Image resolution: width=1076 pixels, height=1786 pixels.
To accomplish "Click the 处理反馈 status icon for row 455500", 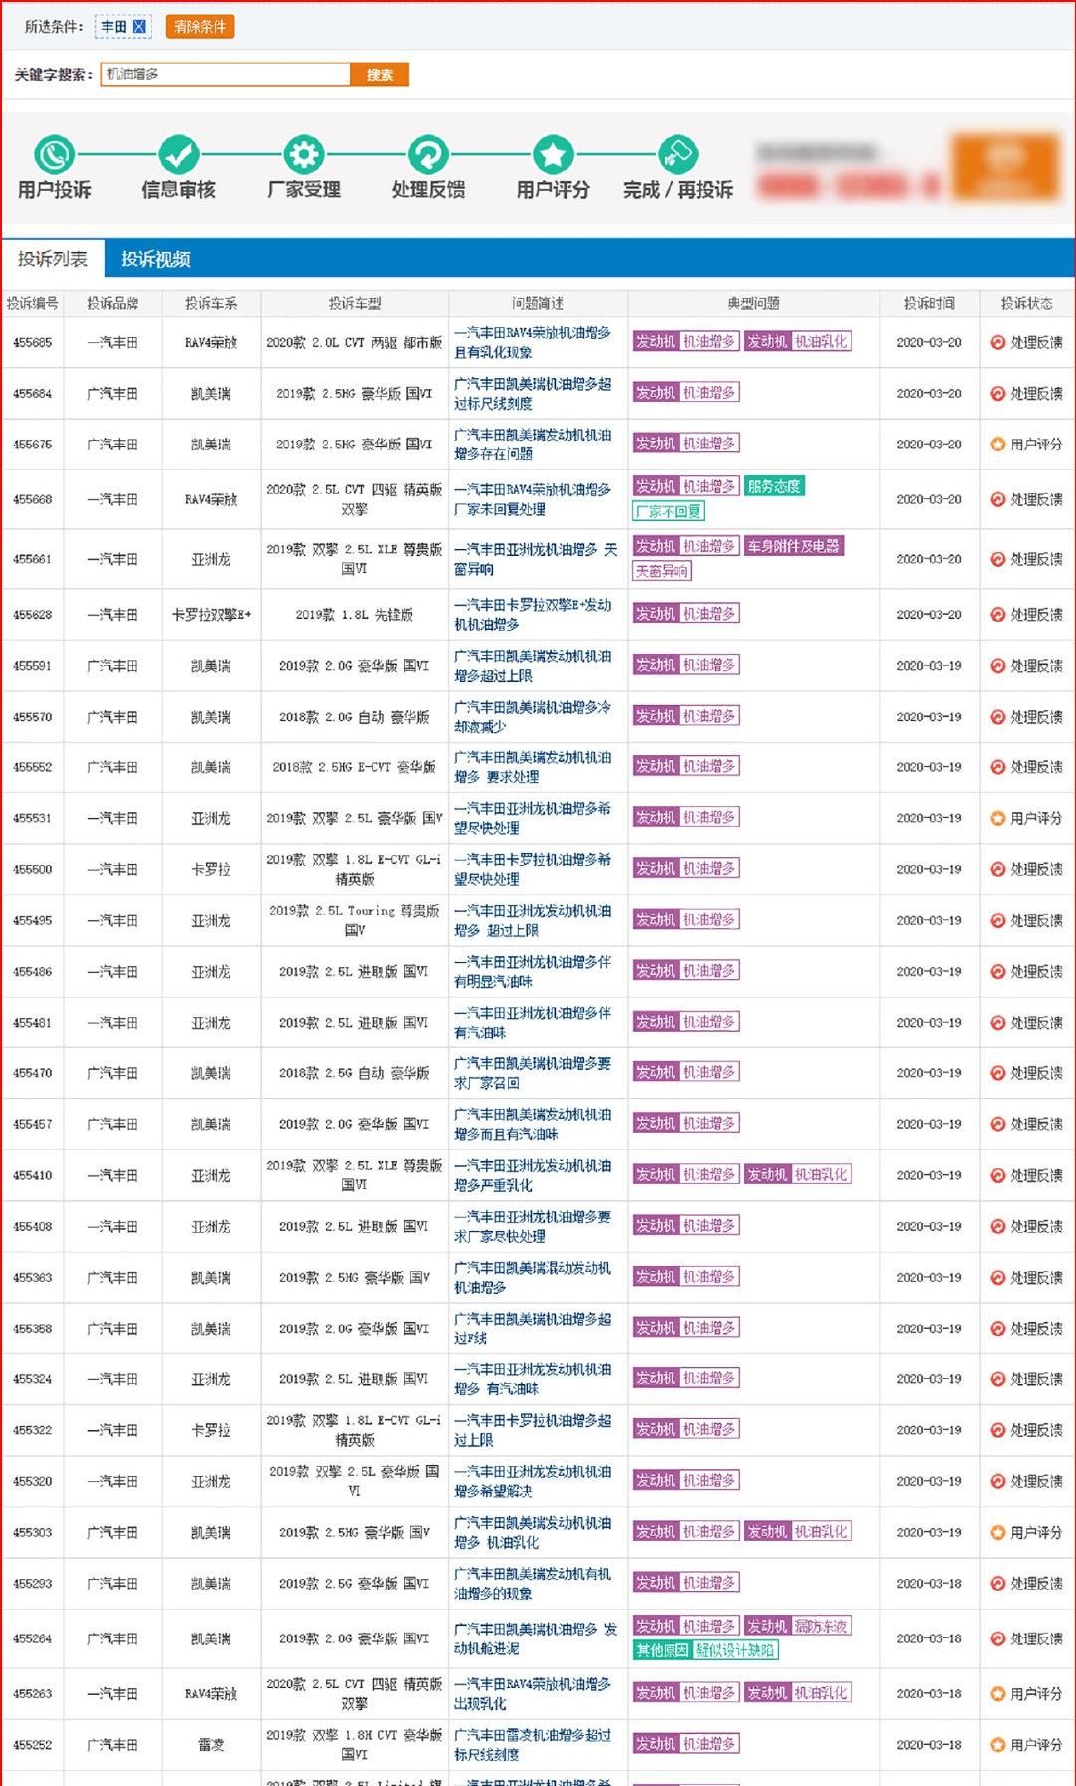I will [997, 869].
